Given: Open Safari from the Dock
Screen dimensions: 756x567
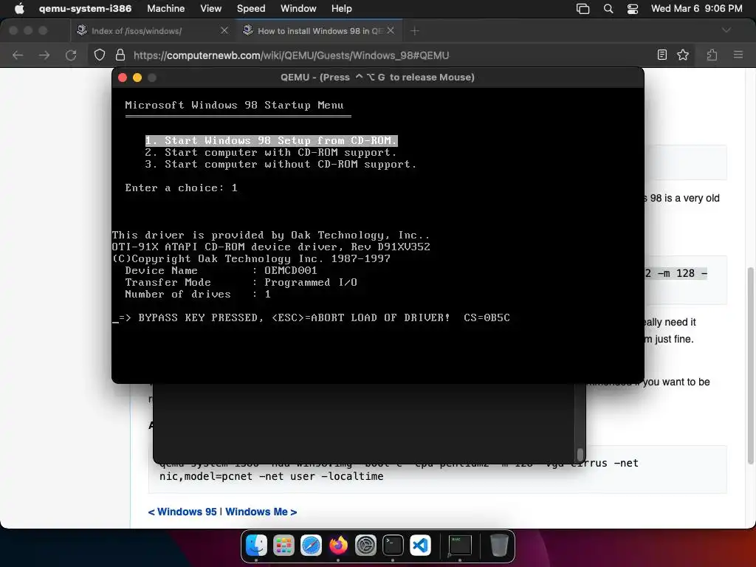Looking at the screenshot, I should coord(311,546).
